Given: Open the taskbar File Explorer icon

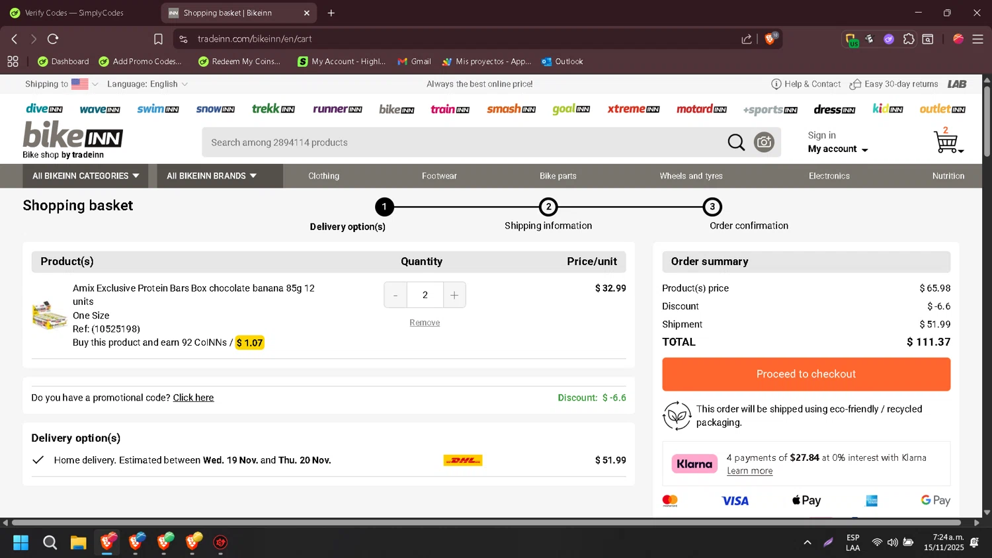Looking at the screenshot, I should click(79, 543).
